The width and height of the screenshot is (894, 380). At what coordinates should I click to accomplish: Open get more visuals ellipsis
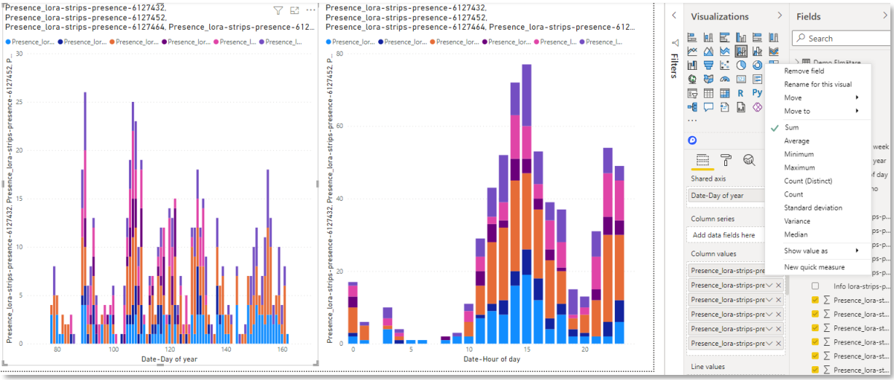tap(692, 120)
